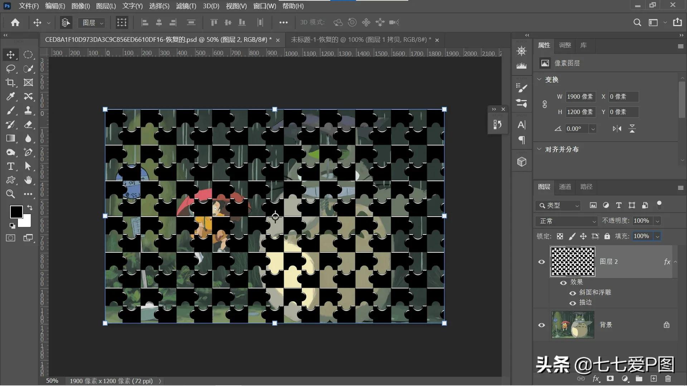687x386 pixels.
Task: Create a new group folder icon
Action: [639, 378]
